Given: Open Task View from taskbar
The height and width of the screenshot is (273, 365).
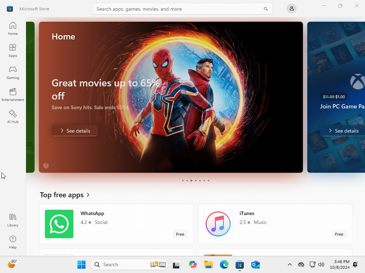Looking at the screenshot, I should click(x=177, y=264).
